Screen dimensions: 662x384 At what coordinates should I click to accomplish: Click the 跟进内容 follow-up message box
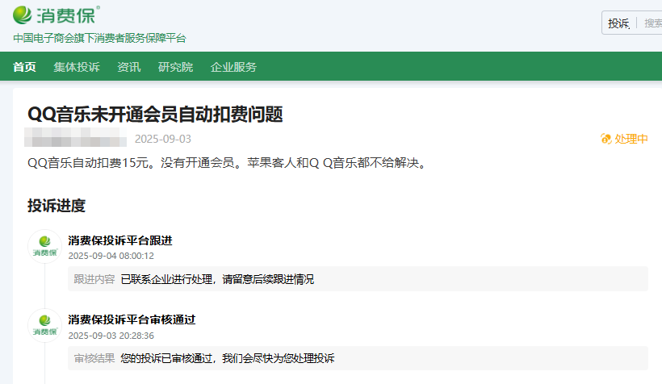pyautogui.click(x=358, y=279)
